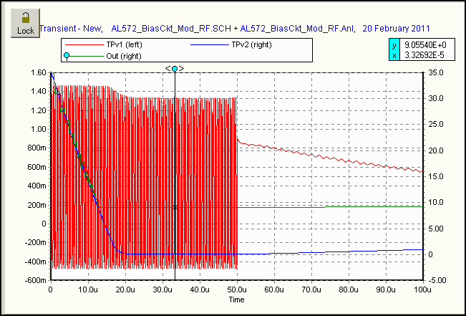
Task: Click the 20.0 right axis label
Action: point(435,150)
